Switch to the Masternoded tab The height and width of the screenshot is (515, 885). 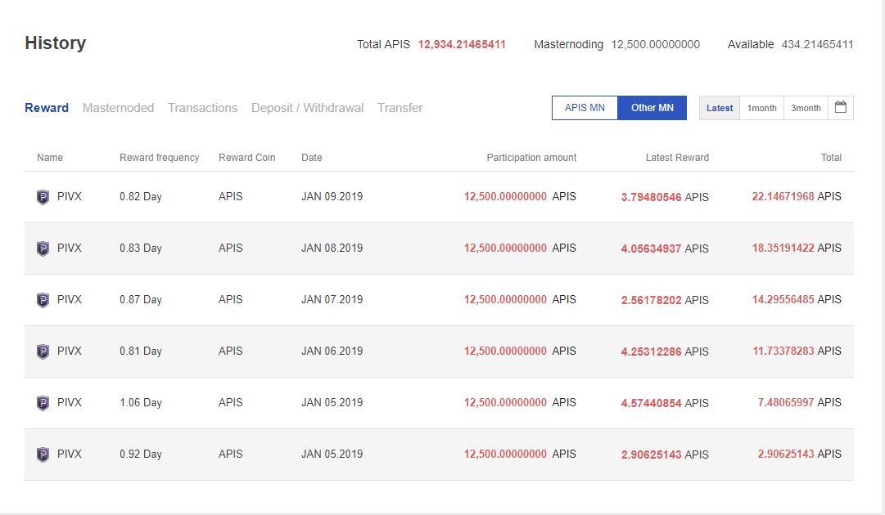[118, 108]
